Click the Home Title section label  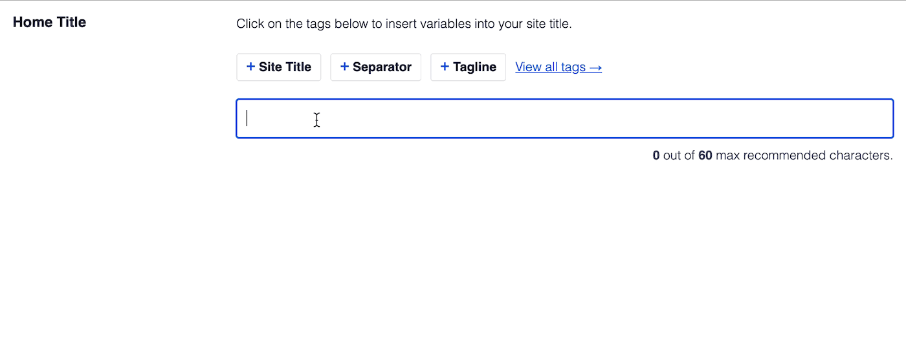click(x=49, y=22)
